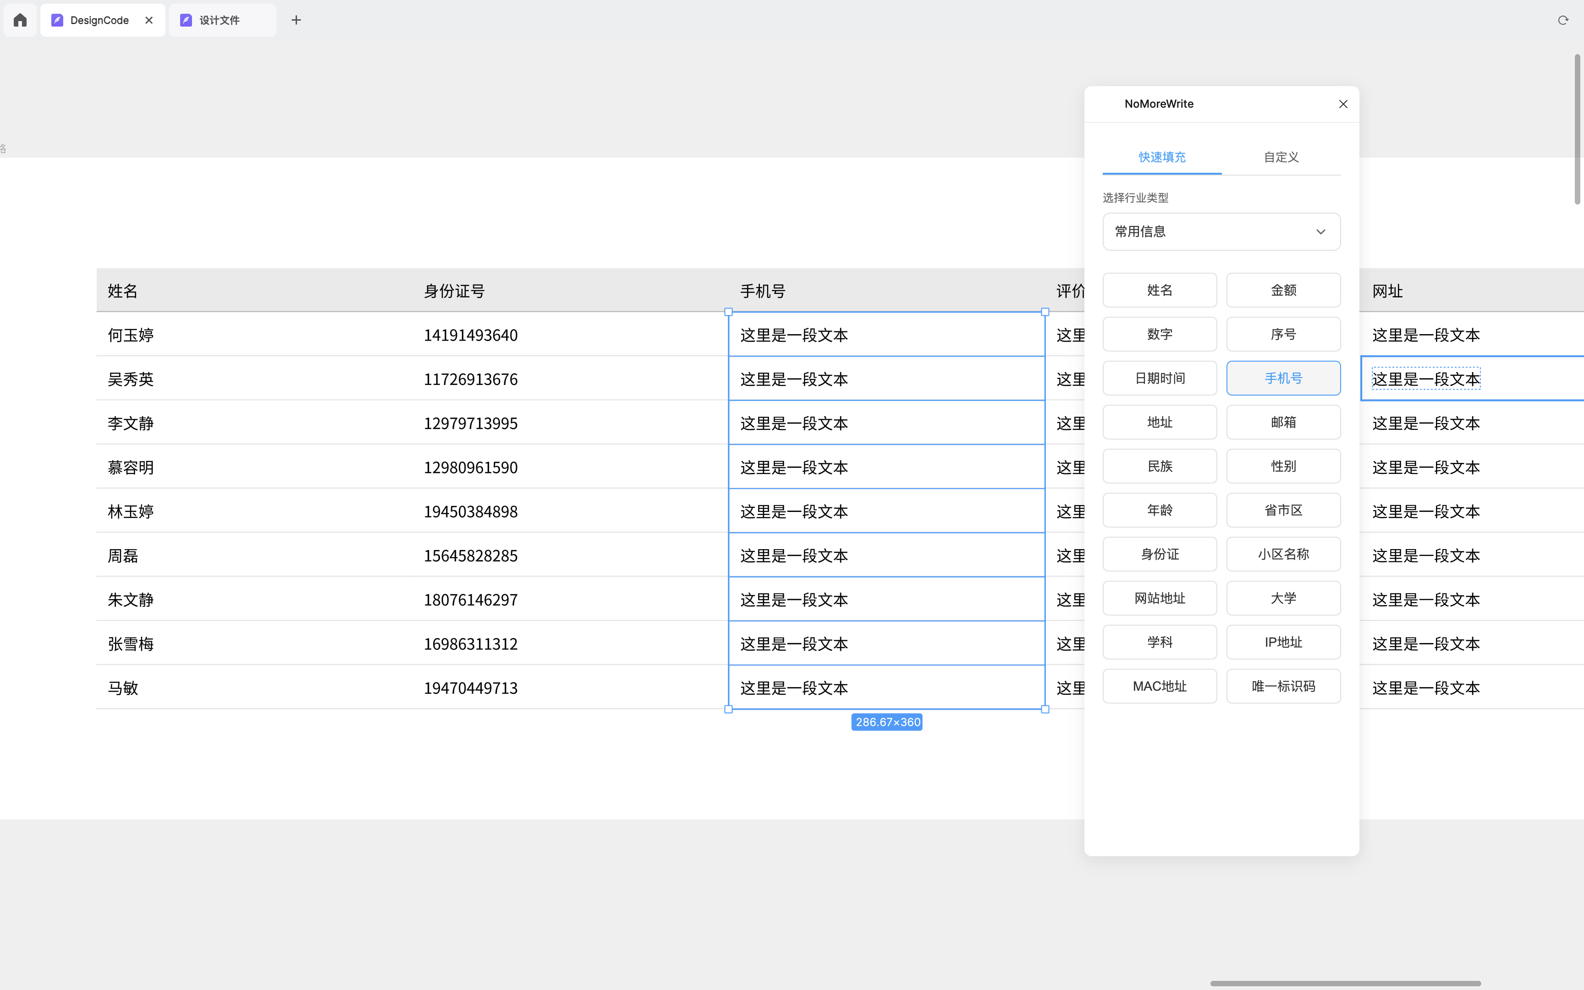Go to the home icon
Screen dimensions: 1584x990
(x=20, y=20)
